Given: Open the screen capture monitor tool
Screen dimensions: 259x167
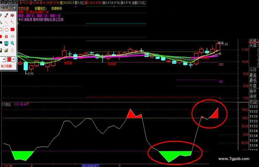Looking at the screenshot, I should (6, 43).
